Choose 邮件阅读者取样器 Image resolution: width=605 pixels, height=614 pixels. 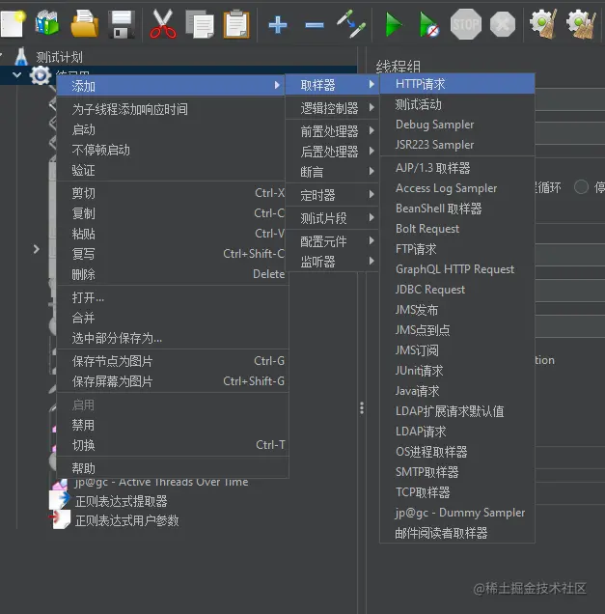click(457, 533)
